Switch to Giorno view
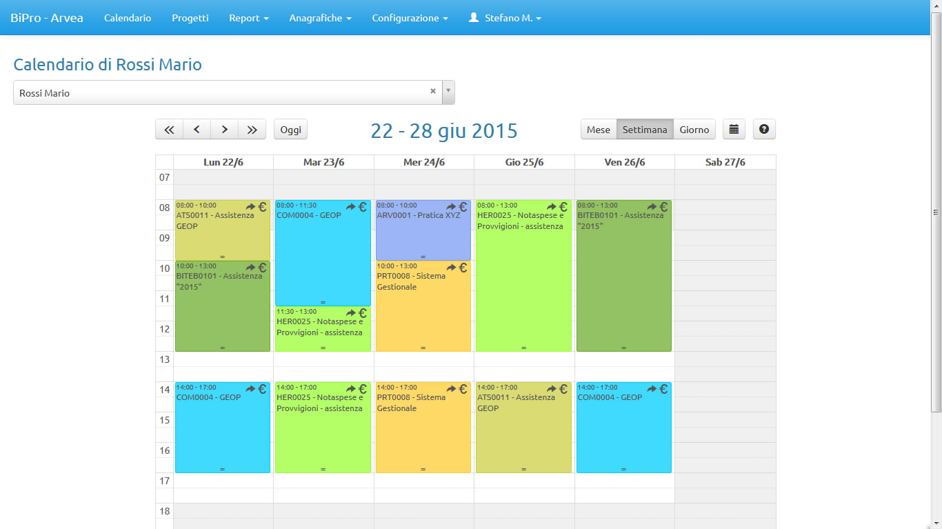 (x=694, y=130)
